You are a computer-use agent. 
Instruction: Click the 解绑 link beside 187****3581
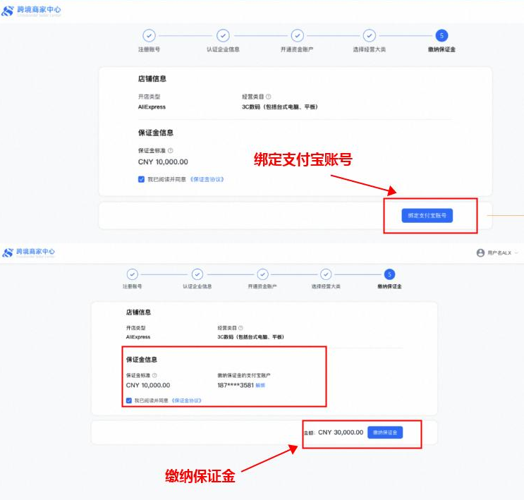260,385
